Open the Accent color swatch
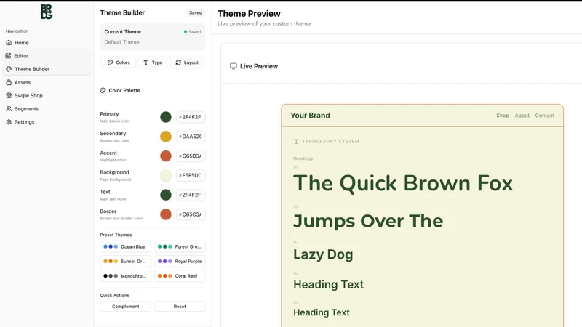Image resolution: width=582 pixels, height=327 pixels. (x=166, y=156)
